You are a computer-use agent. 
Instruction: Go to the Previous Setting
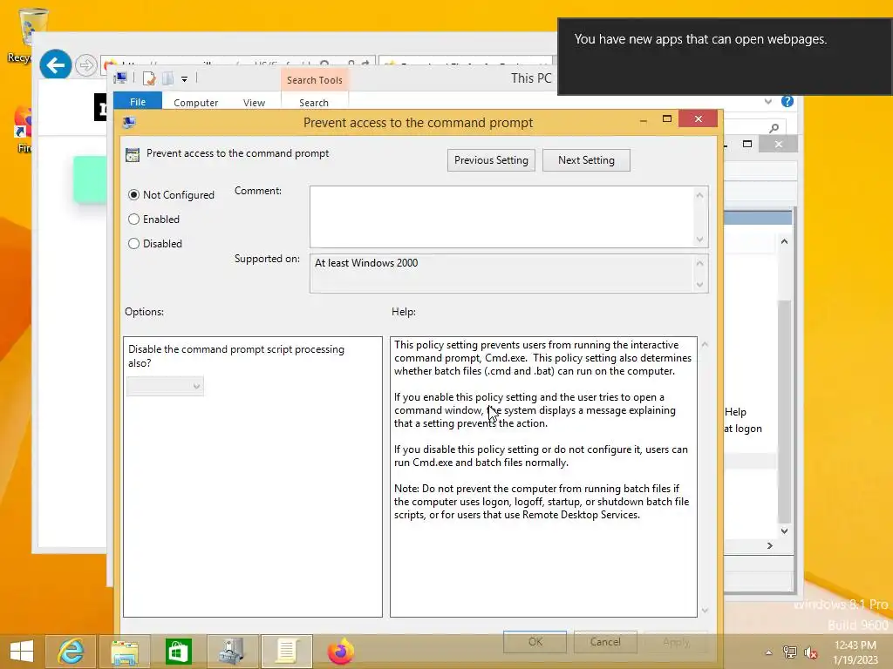pyautogui.click(x=491, y=160)
